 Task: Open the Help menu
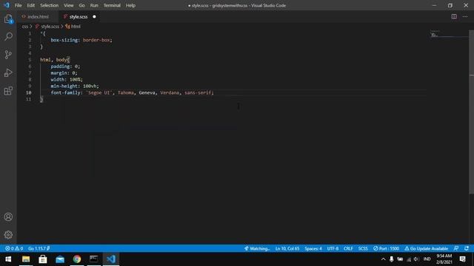130,5
